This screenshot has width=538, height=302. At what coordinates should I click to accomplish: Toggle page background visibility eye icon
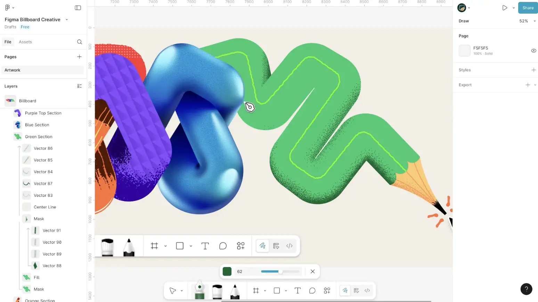pyautogui.click(x=533, y=51)
